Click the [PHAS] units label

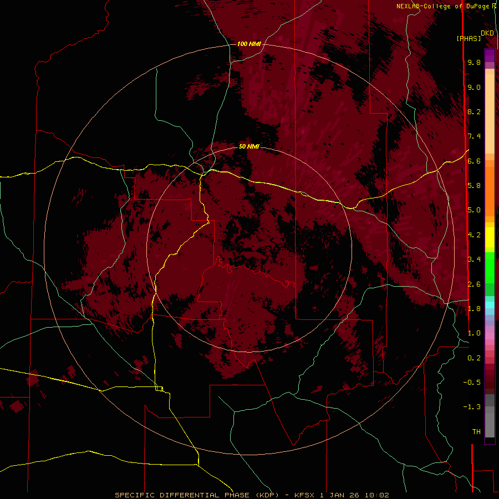469,38
